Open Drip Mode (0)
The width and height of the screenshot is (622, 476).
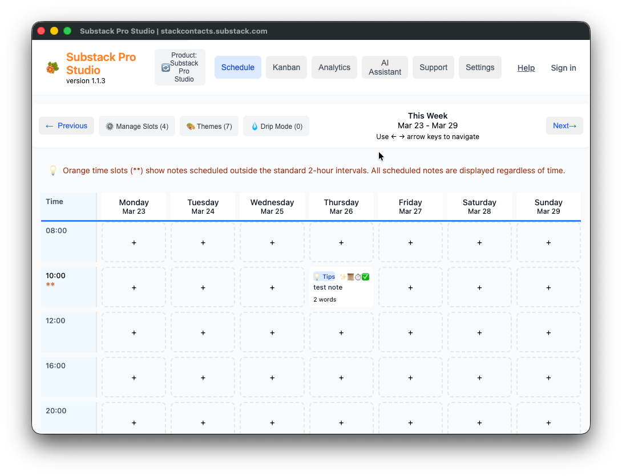point(276,126)
